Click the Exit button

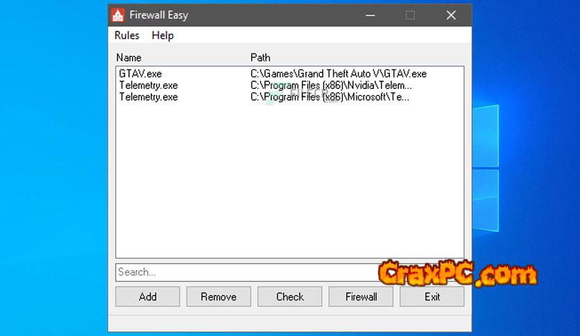pos(432,296)
